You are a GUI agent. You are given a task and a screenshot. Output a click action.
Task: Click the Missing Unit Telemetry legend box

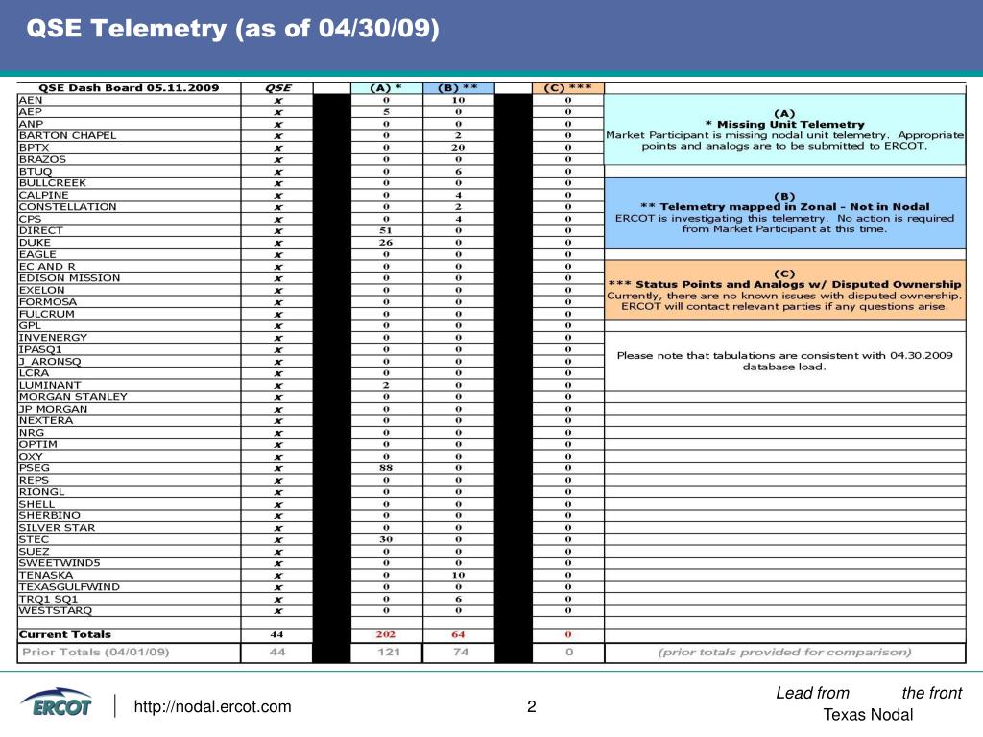784,130
